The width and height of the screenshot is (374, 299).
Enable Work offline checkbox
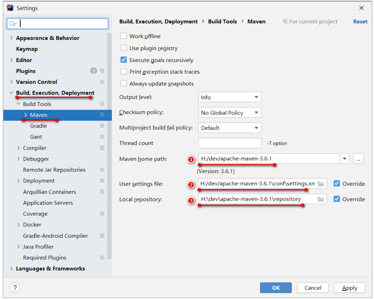124,36
